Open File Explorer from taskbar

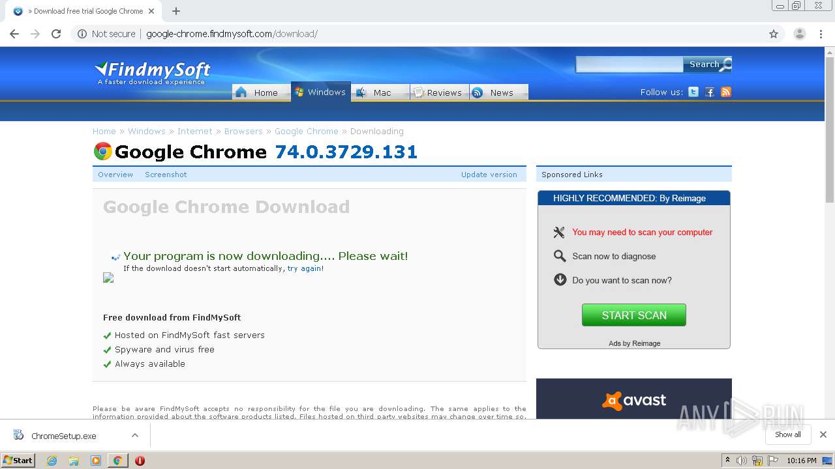(74, 461)
